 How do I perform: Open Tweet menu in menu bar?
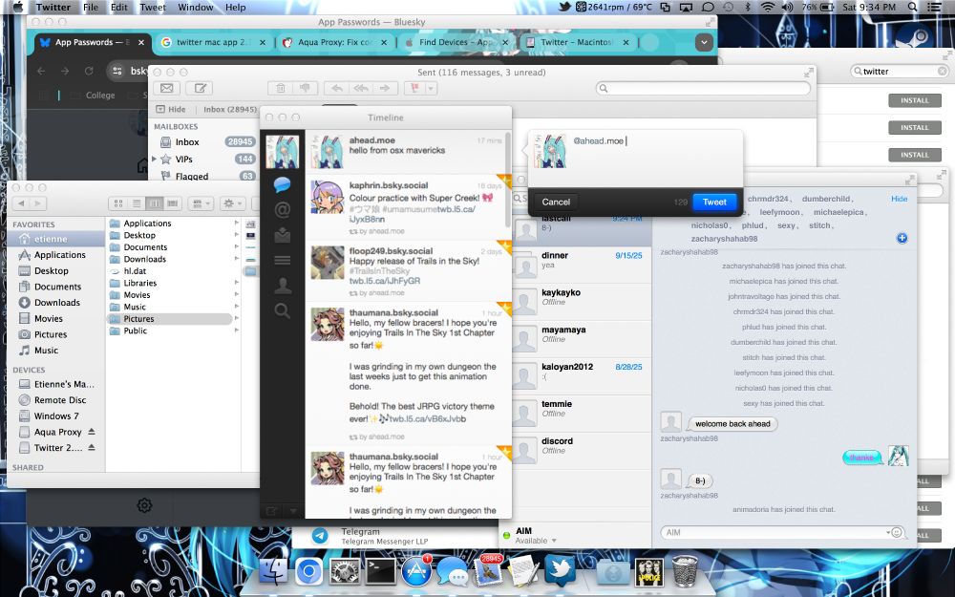pos(152,8)
